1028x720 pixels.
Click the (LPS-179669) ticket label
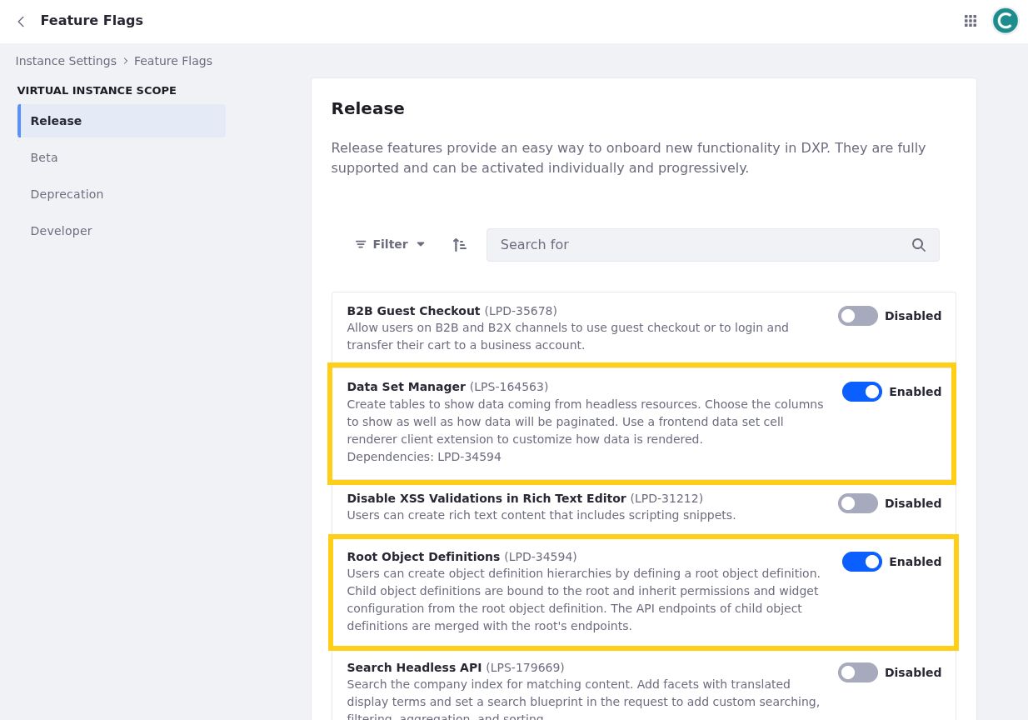525,667
